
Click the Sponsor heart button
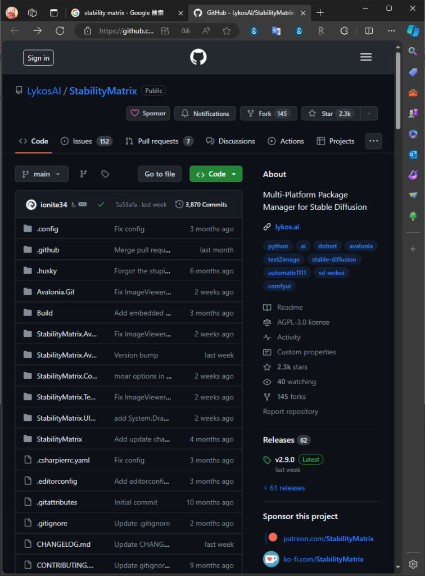point(148,114)
